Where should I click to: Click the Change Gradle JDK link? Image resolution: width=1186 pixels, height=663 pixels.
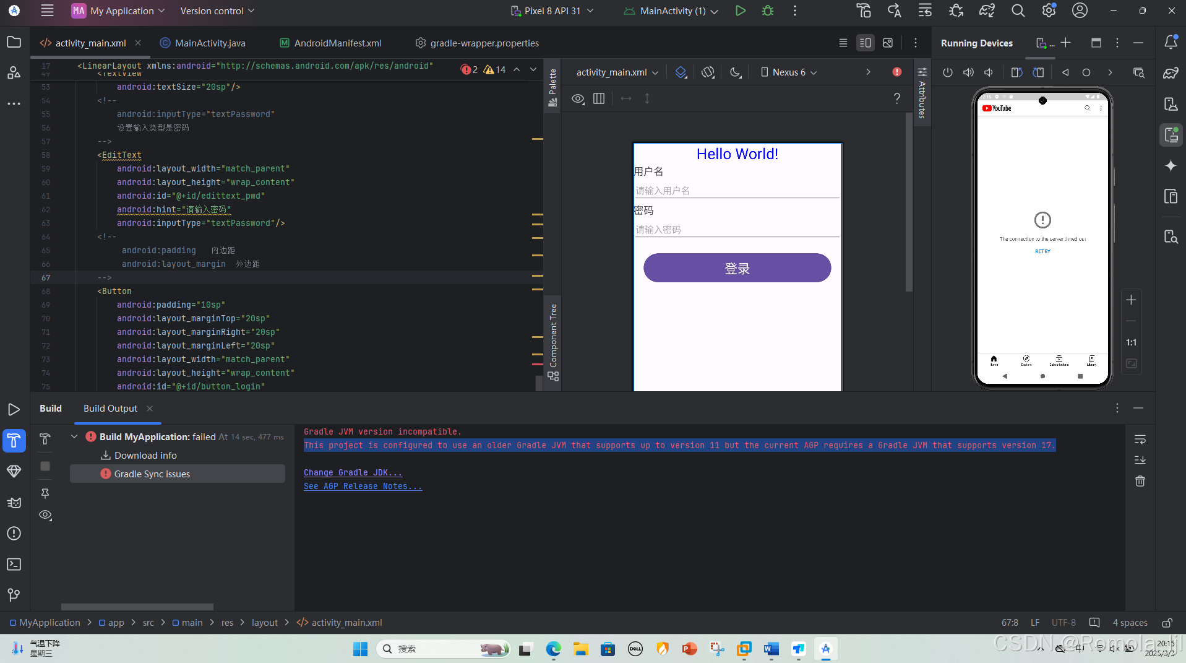pos(353,472)
